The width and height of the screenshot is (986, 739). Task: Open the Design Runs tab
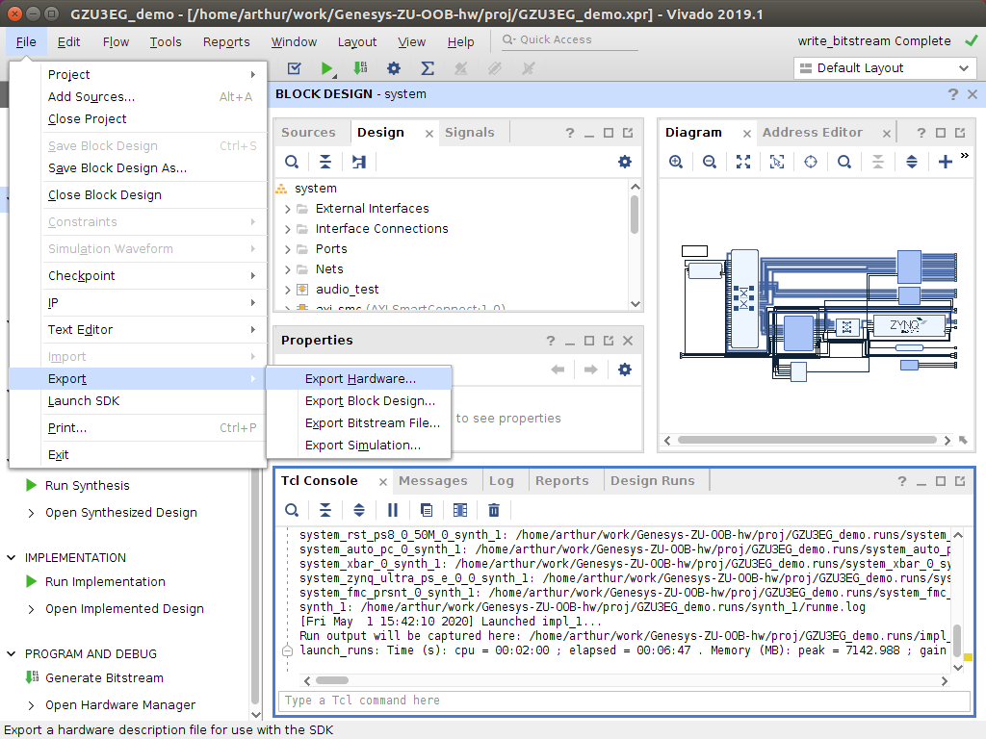tap(652, 481)
